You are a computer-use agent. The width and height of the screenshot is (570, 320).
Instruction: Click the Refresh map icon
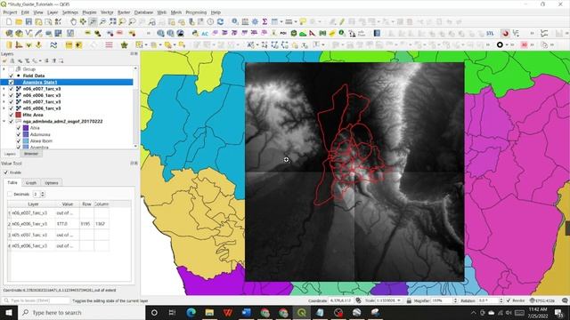click(220, 21)
